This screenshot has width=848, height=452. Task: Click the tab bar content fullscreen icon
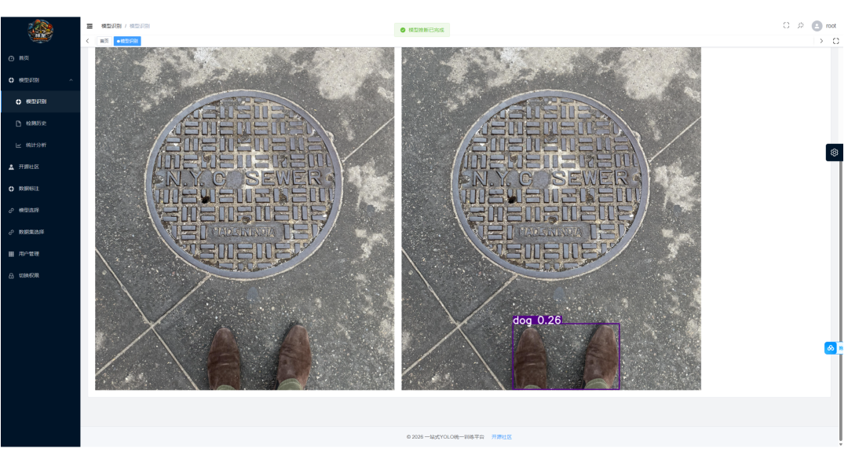coord(835,41)
